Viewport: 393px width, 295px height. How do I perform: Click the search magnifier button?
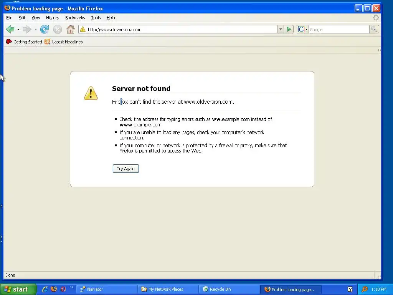click(x=374, y=29)
